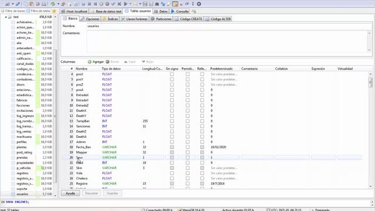Toggle Permitir NULL checkbox for Registro
This screenshot has width=375, height=211.
point(187,183)
